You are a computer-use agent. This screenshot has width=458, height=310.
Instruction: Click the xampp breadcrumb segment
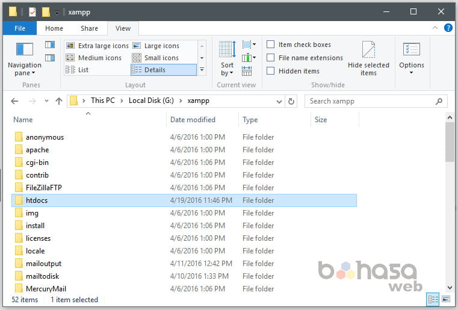(x=199, y=101)
